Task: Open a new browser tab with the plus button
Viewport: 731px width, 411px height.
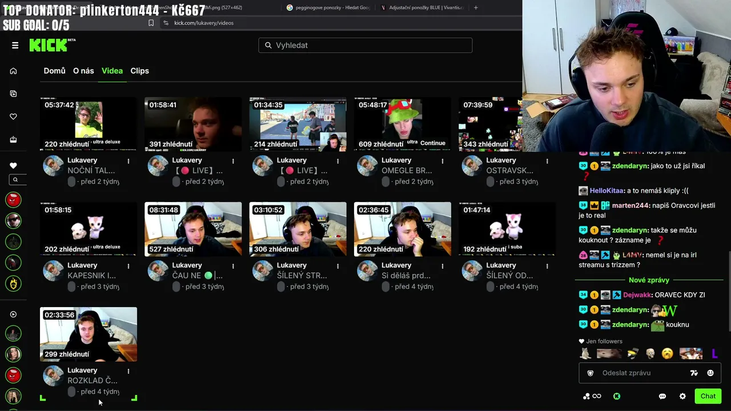Action: click(476, 7)
